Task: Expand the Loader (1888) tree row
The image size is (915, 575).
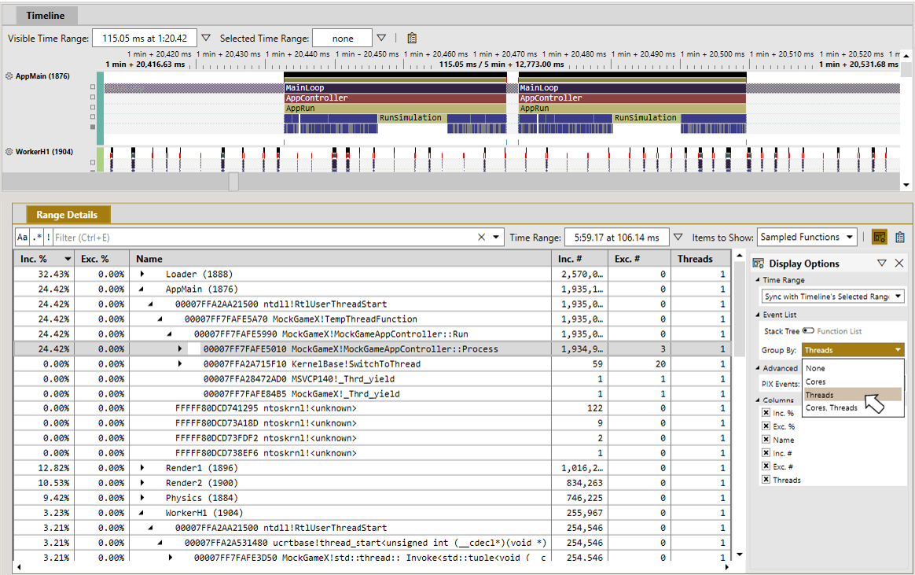Action: tap(141, 275)
